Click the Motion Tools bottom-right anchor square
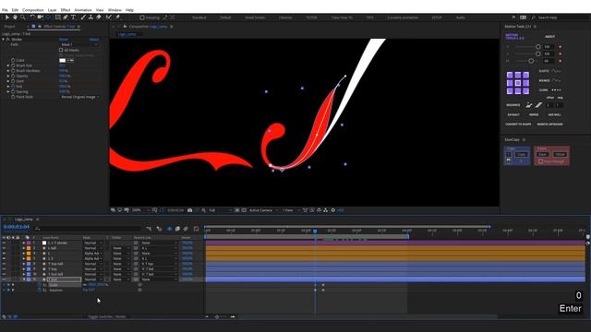Viewport: 591px width, 332px height. pyautogui.click(x=525, y=90)
